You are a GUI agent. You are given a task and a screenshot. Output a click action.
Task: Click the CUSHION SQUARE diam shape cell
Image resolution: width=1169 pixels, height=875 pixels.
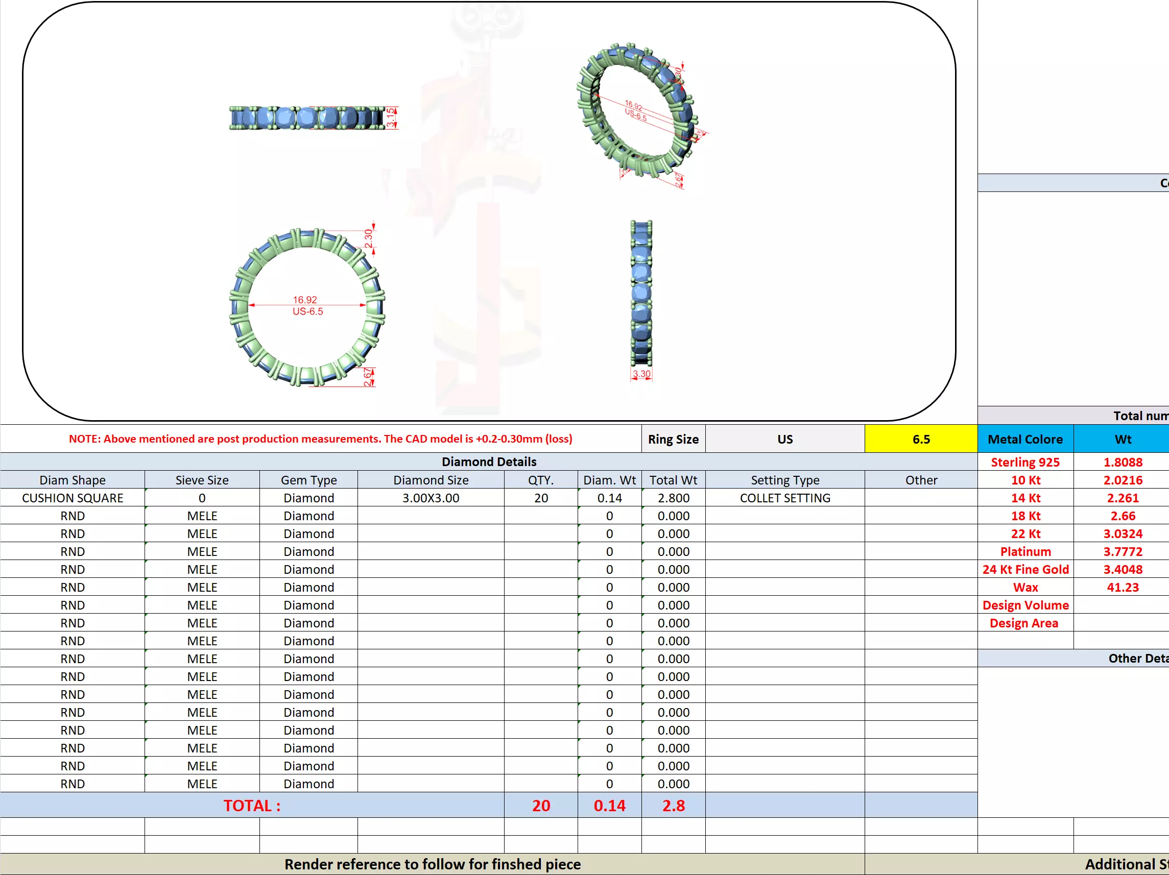73,498
